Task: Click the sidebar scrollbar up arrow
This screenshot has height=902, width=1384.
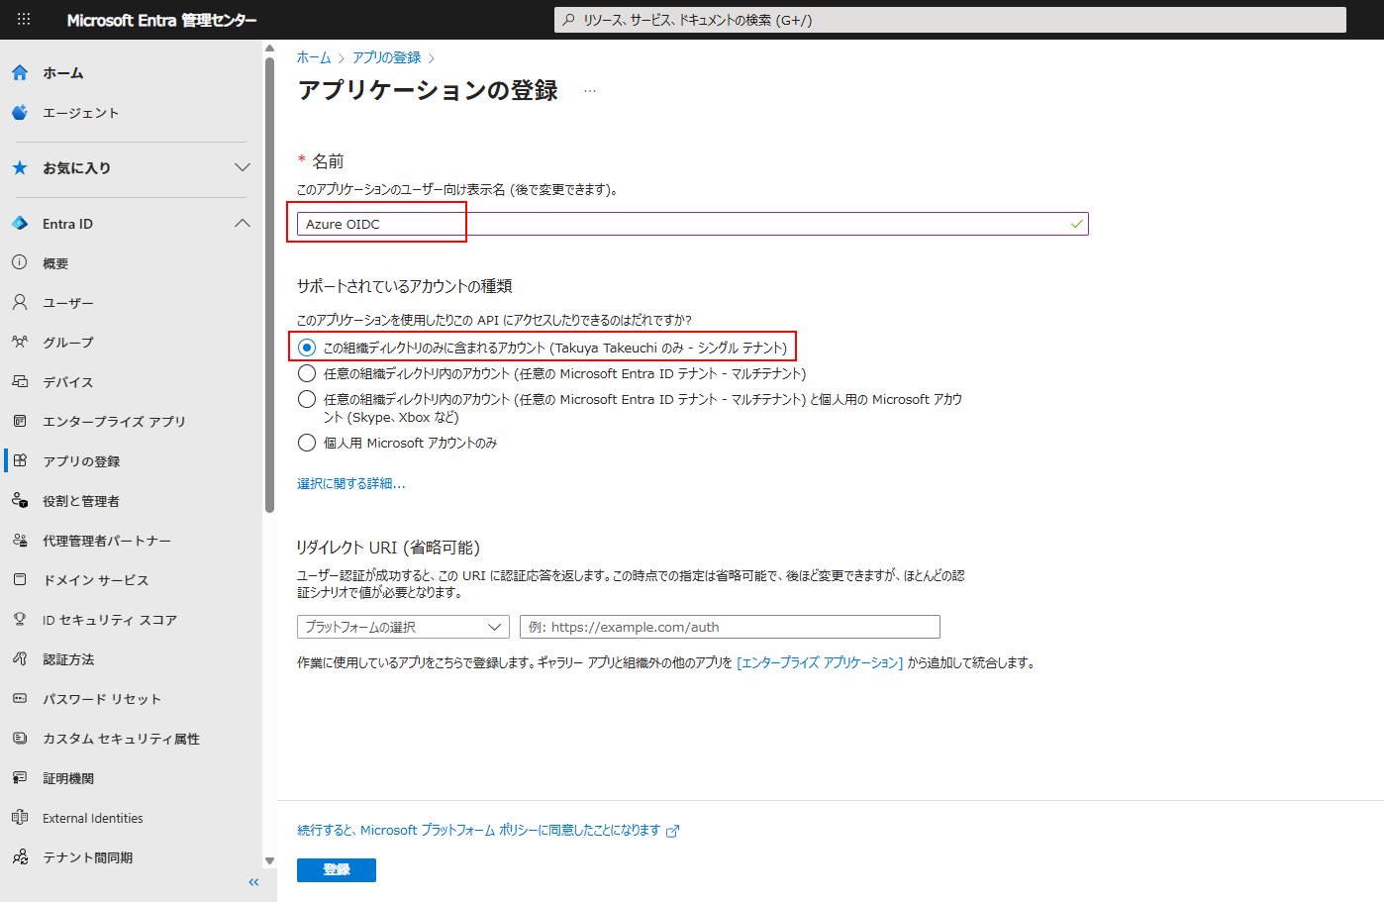Action: (x=269, y=48)
